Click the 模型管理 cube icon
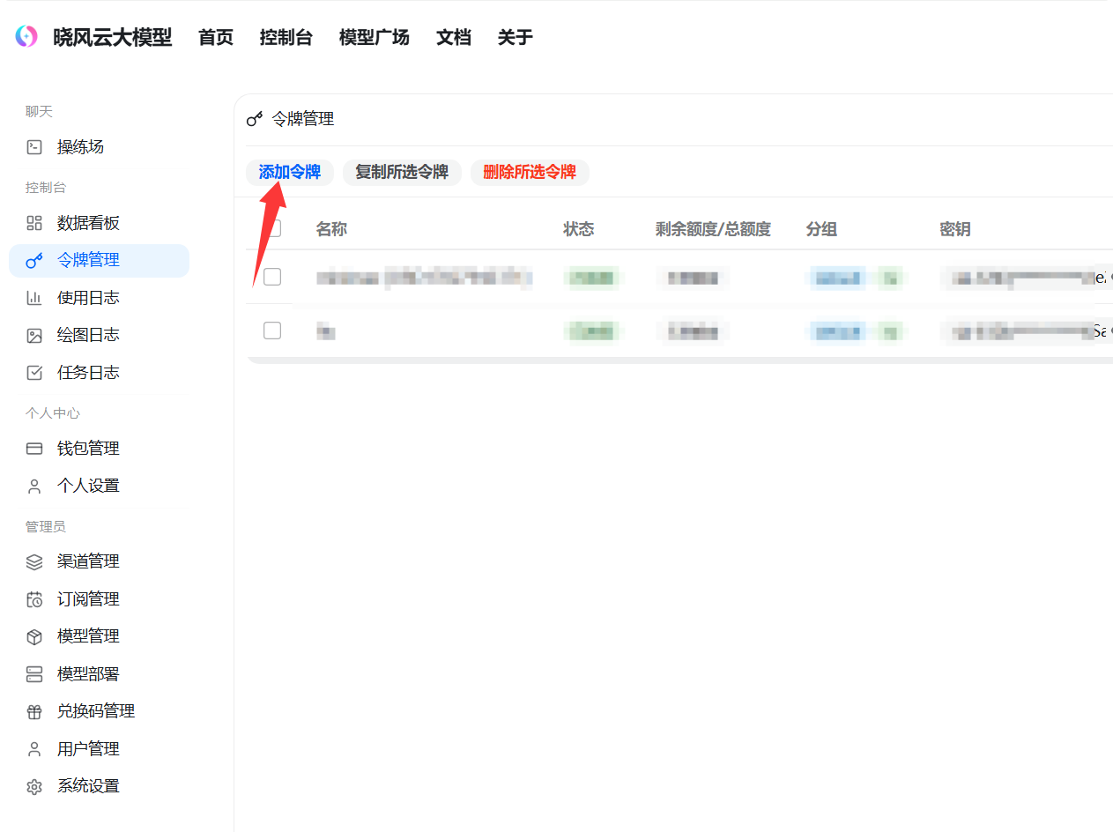1113x832 pixels. click(x=34, y=636)
